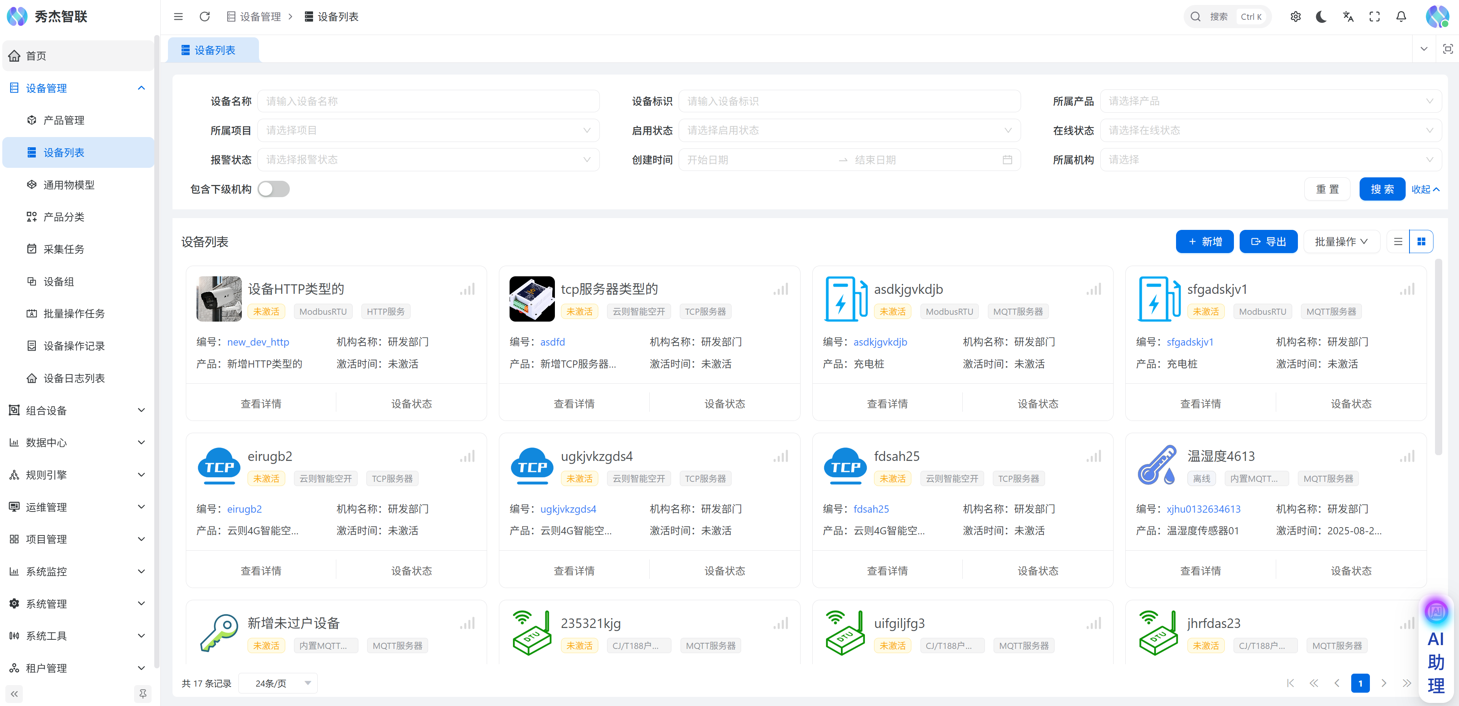
Task: Pin the sidebar with the pin icon
Action: pos(143,693)
